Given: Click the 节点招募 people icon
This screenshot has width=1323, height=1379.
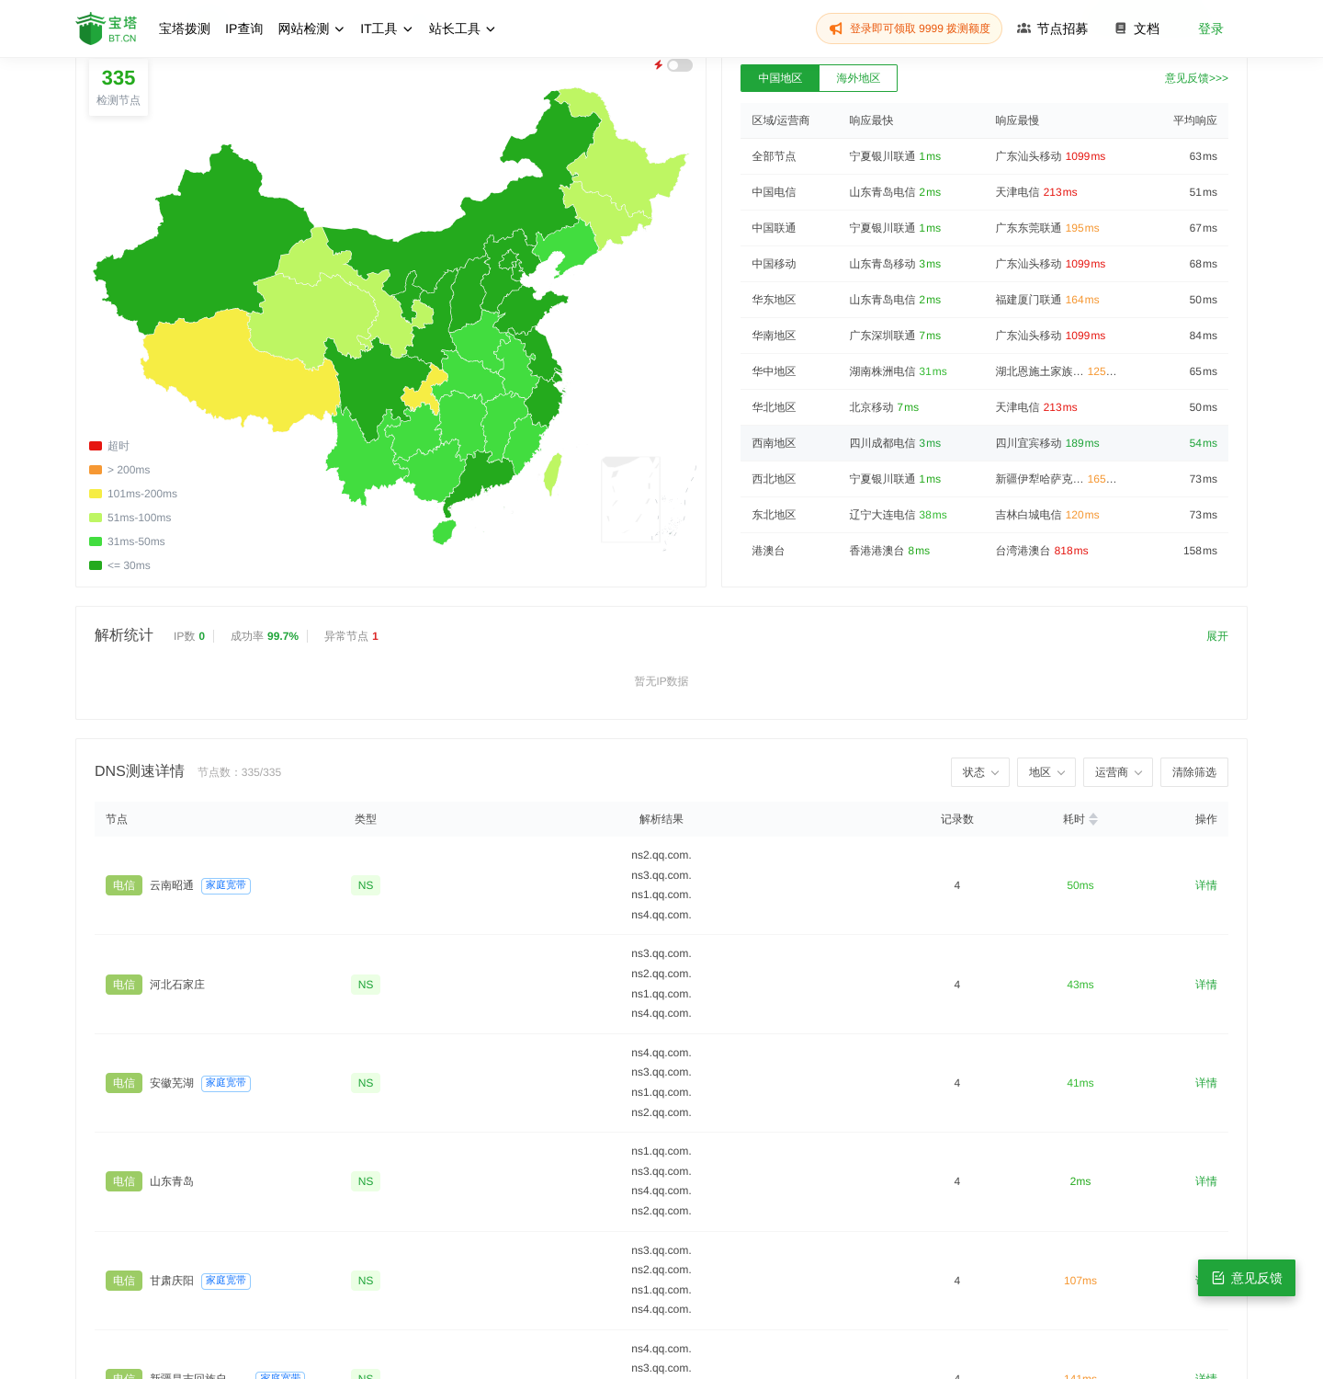Looking at the screenshot, I should 1023,28.
